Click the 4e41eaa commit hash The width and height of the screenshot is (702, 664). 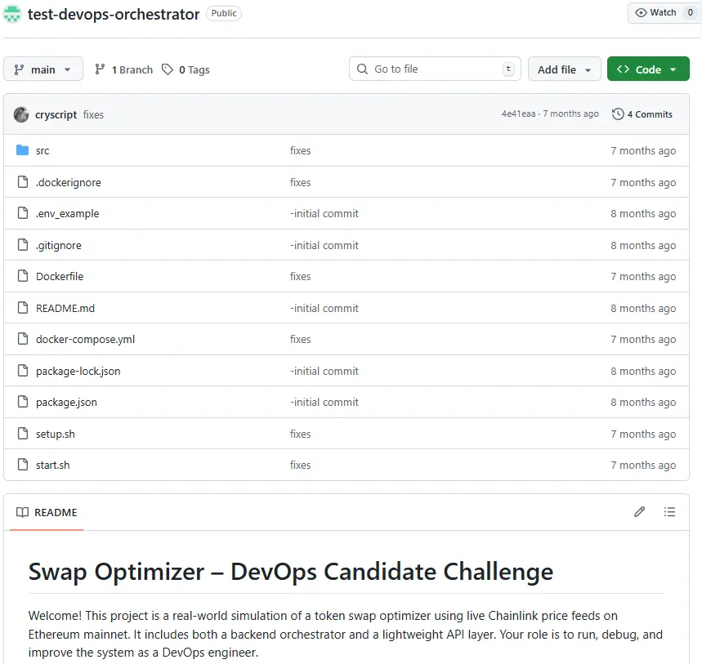pyautogui.click(x=518, y=114)
